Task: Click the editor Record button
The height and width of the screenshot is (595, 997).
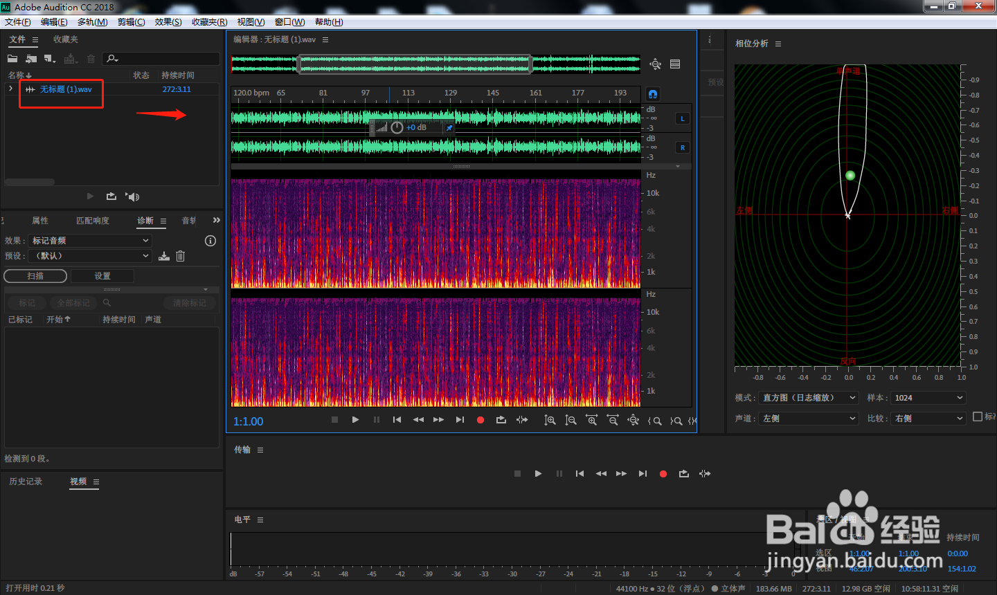Action: (480, 420)
